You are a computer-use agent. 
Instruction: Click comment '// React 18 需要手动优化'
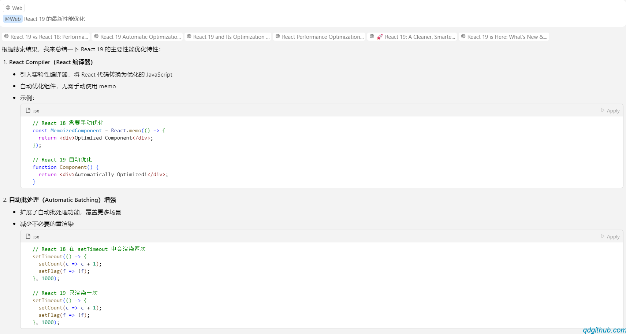68,123
